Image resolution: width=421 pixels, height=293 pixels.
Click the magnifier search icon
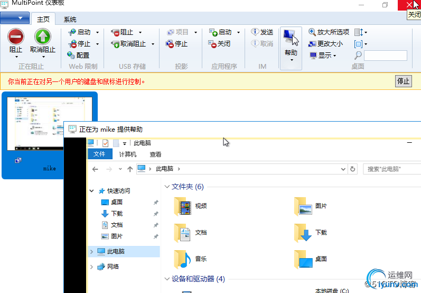pyautogui.click(x=358, y=56)
